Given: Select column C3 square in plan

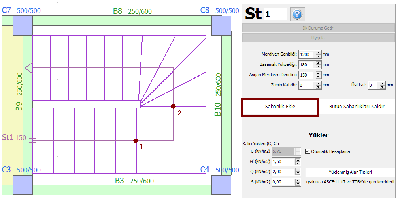Looking at the screenshot, I should click(23, 185).
